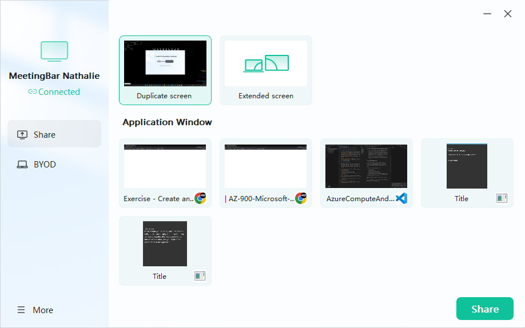Click the Share screen icon in sidebar
The width and height of the screenshot is (525, 328).
[x=22, y=135]
